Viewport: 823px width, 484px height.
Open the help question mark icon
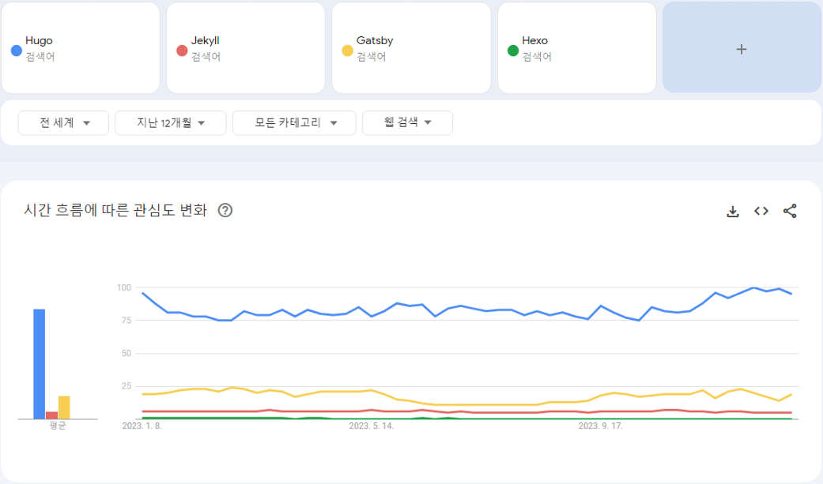(225, 210)
